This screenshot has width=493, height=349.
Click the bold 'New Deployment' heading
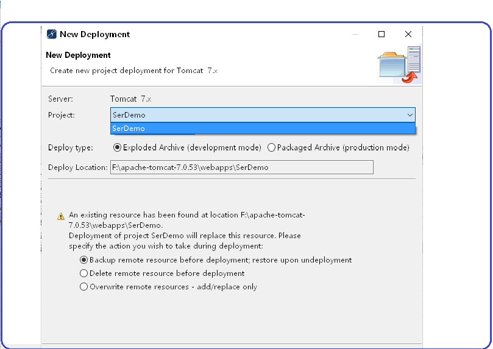(78, 55)
